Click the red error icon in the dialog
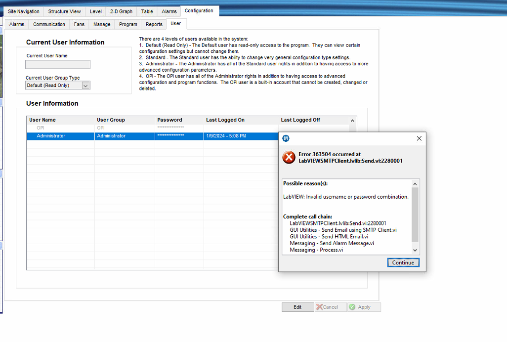 click(x=289, y=158)
